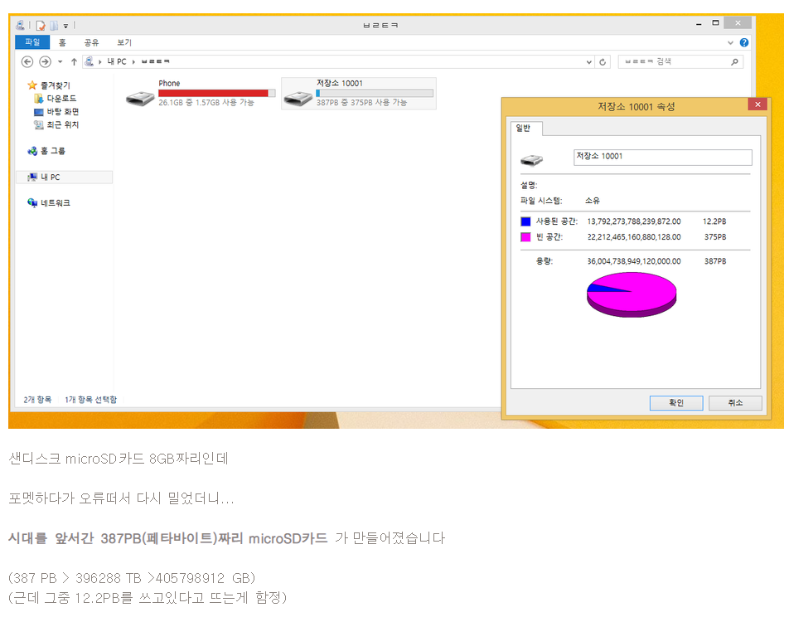Open Explorer help question mark icon
The width and height of the screenshot is (789, 622).
(743, 42)
